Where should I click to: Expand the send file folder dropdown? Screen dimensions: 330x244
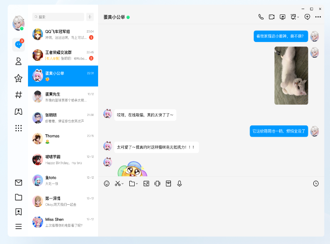(137, 184)
